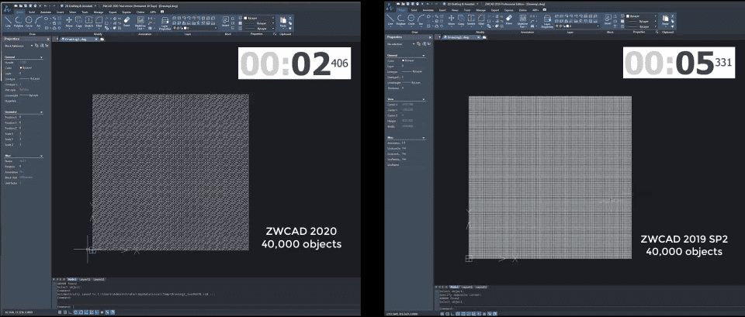The width and height of the screenshot is (745, 317).
Task: Click Paste icon in ZWCAD 2020 clipboard
Action: tap(282, 22)
